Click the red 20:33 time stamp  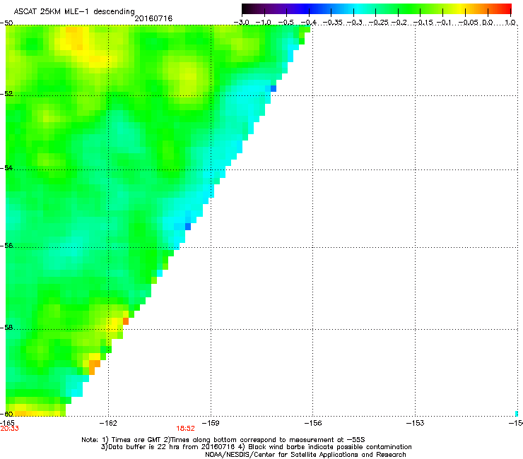click(10, 429)
